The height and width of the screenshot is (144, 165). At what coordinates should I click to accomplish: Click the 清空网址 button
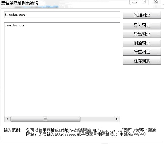pos(142,52)
